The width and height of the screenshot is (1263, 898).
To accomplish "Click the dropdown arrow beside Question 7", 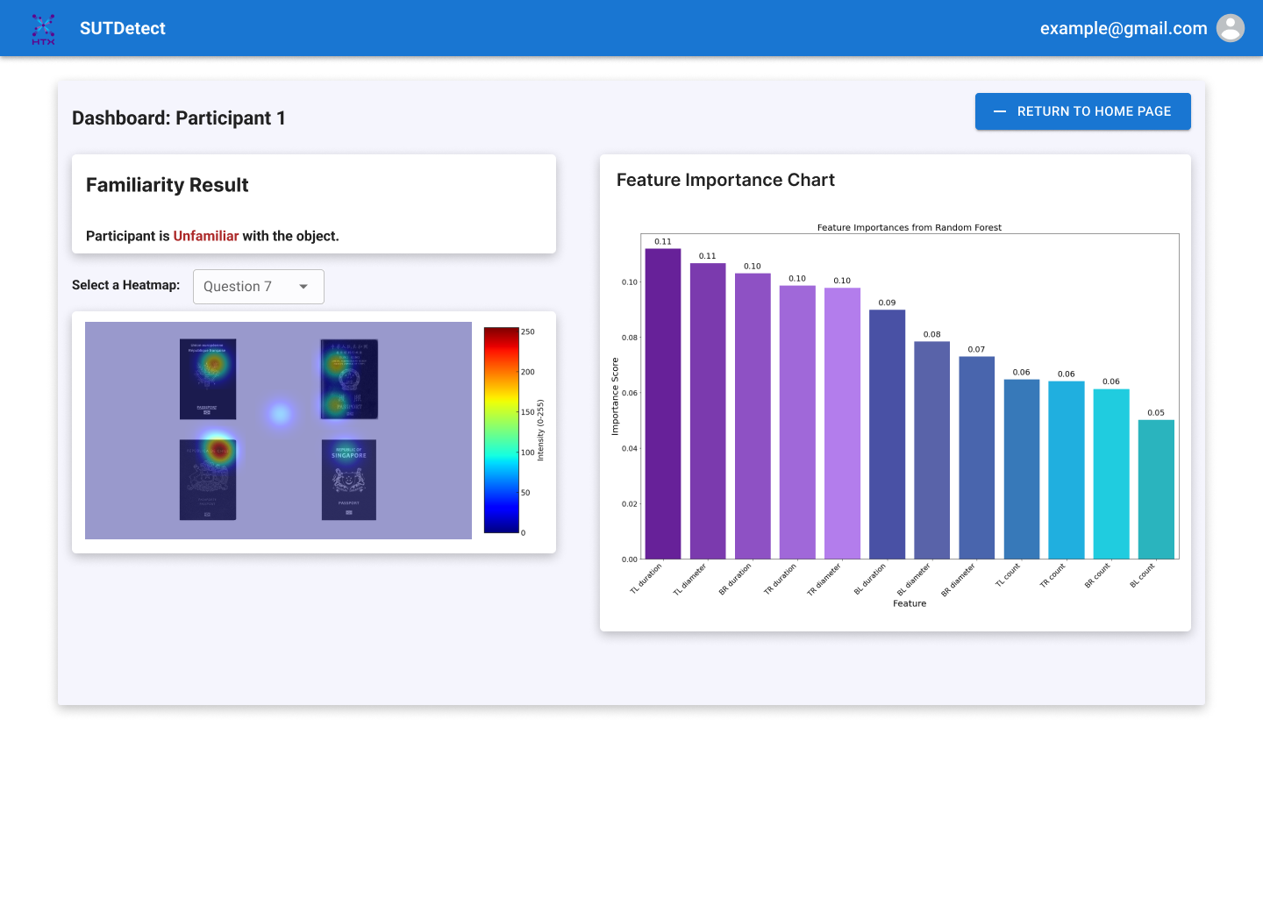I will (303, 287).
